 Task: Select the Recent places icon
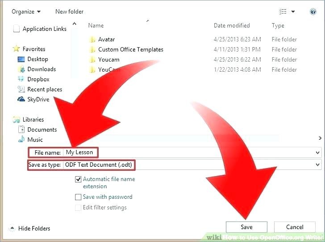21,89
